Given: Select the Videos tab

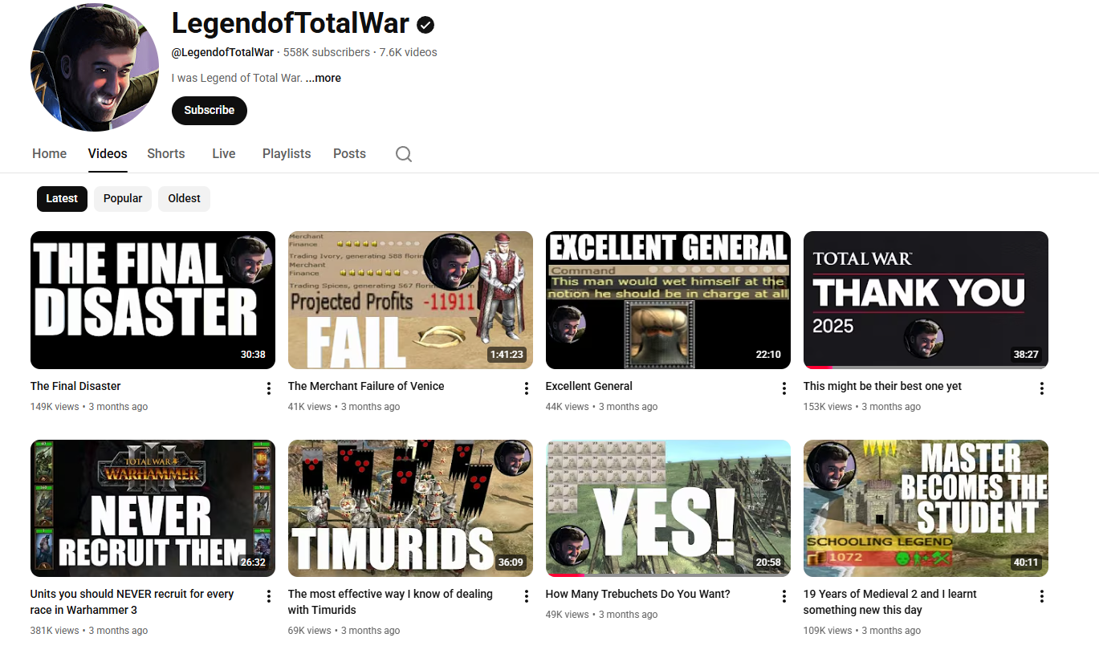Looking at the screenshot, I should (108, 153).
